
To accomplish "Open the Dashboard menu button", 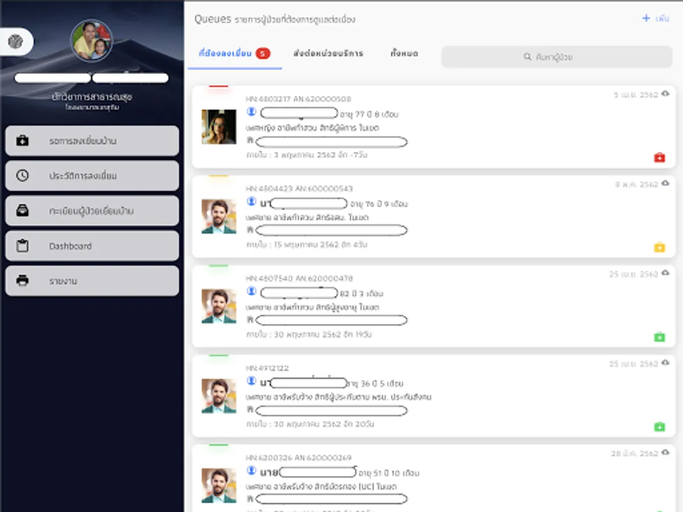I will point(92,246).
